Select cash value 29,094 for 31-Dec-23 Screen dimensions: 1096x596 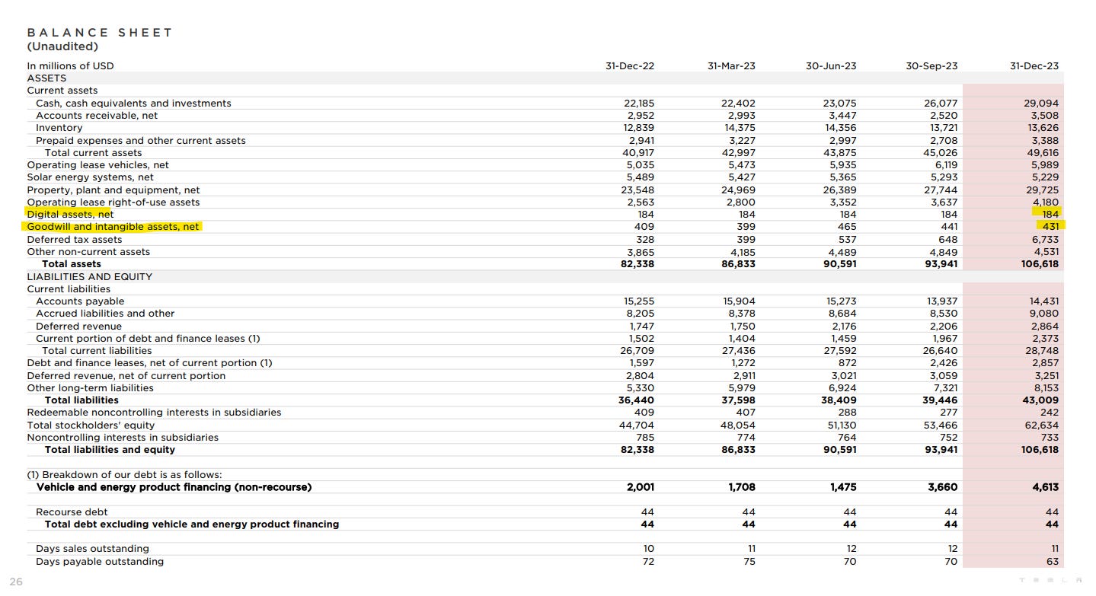point(1042,104)
